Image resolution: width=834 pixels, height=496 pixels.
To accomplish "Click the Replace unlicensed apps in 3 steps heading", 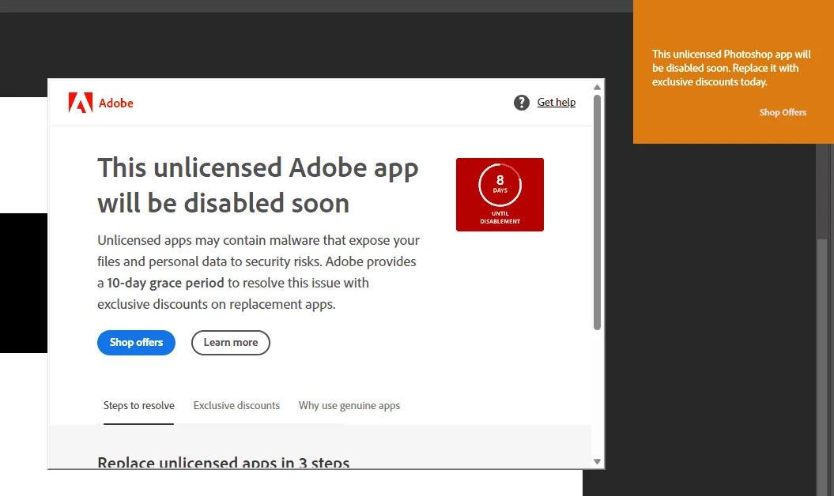I will [x=224, y=463].
